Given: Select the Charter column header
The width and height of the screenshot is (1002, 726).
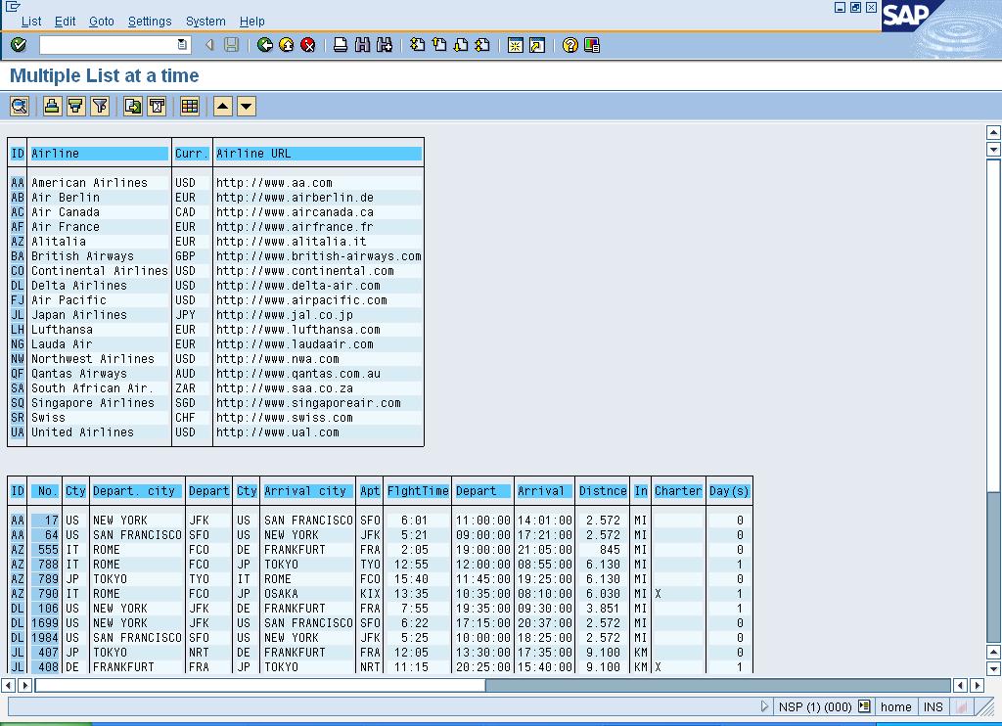Looking at the screenshot, I should (x=678, y=491).
